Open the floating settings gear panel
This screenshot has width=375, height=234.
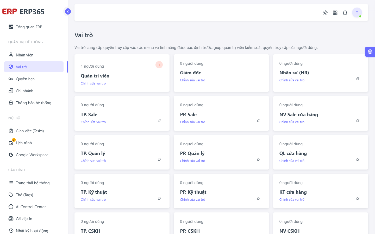(x=370, y=52)
